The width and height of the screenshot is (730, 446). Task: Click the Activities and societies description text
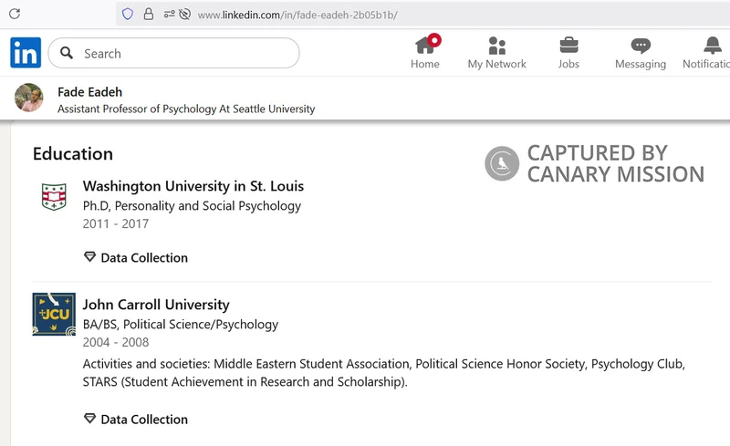(x=384, y=372)
